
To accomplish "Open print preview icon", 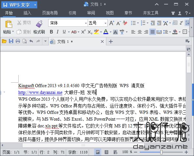I will tap(25, 41).
